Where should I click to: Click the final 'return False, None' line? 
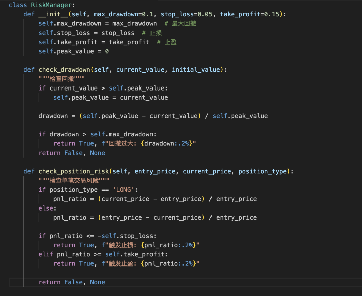tap(72, 282)
